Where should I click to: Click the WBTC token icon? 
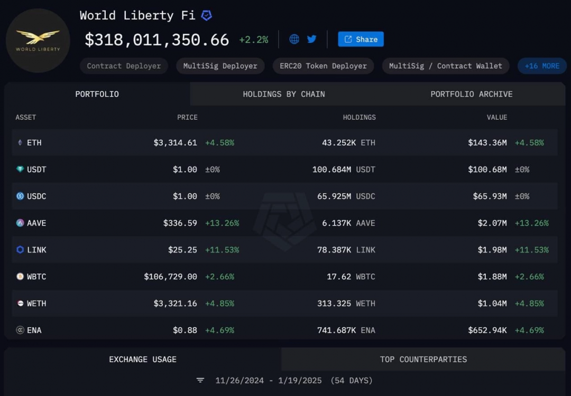(x=20, y=276)
